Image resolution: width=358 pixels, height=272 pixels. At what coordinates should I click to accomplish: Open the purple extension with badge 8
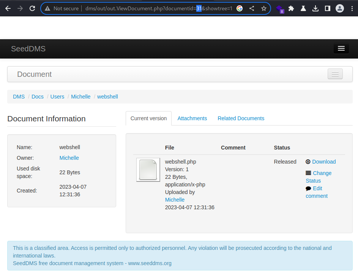pyautogui.click(x=279, y=9)
